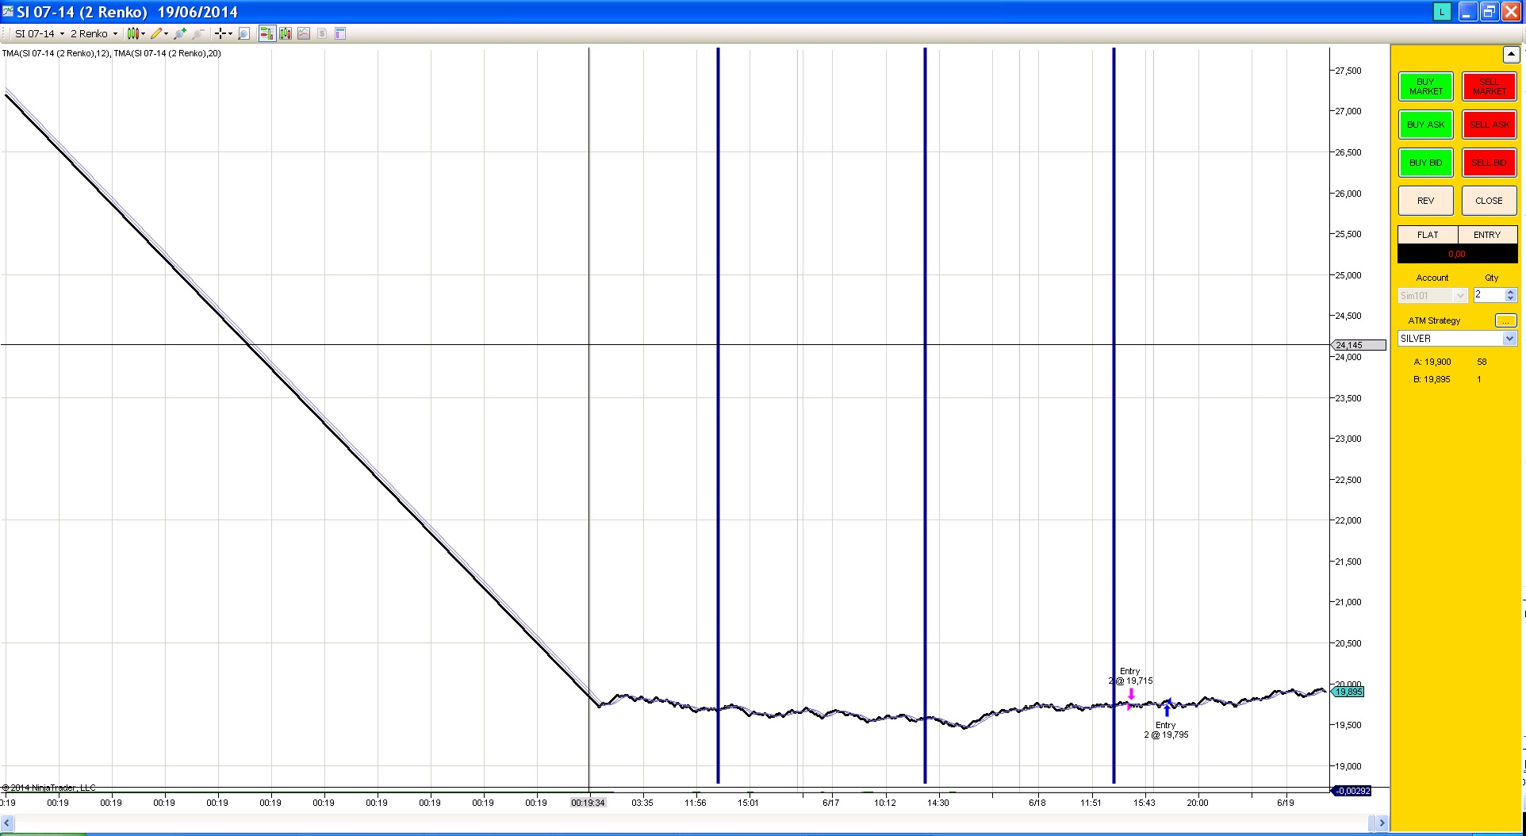The image size is (1526, 836).
Task: Click the FLAT position cell
Action: (x=1427, y=235)
